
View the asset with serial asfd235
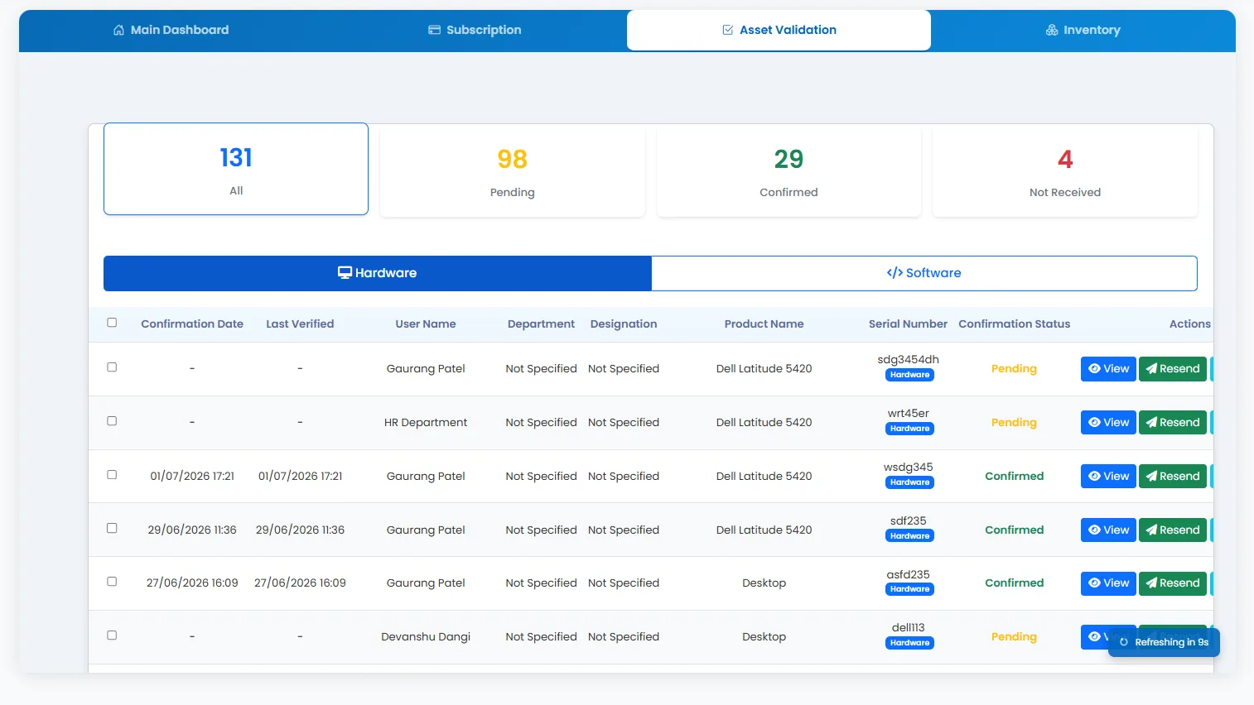[x=1108, y=583]
